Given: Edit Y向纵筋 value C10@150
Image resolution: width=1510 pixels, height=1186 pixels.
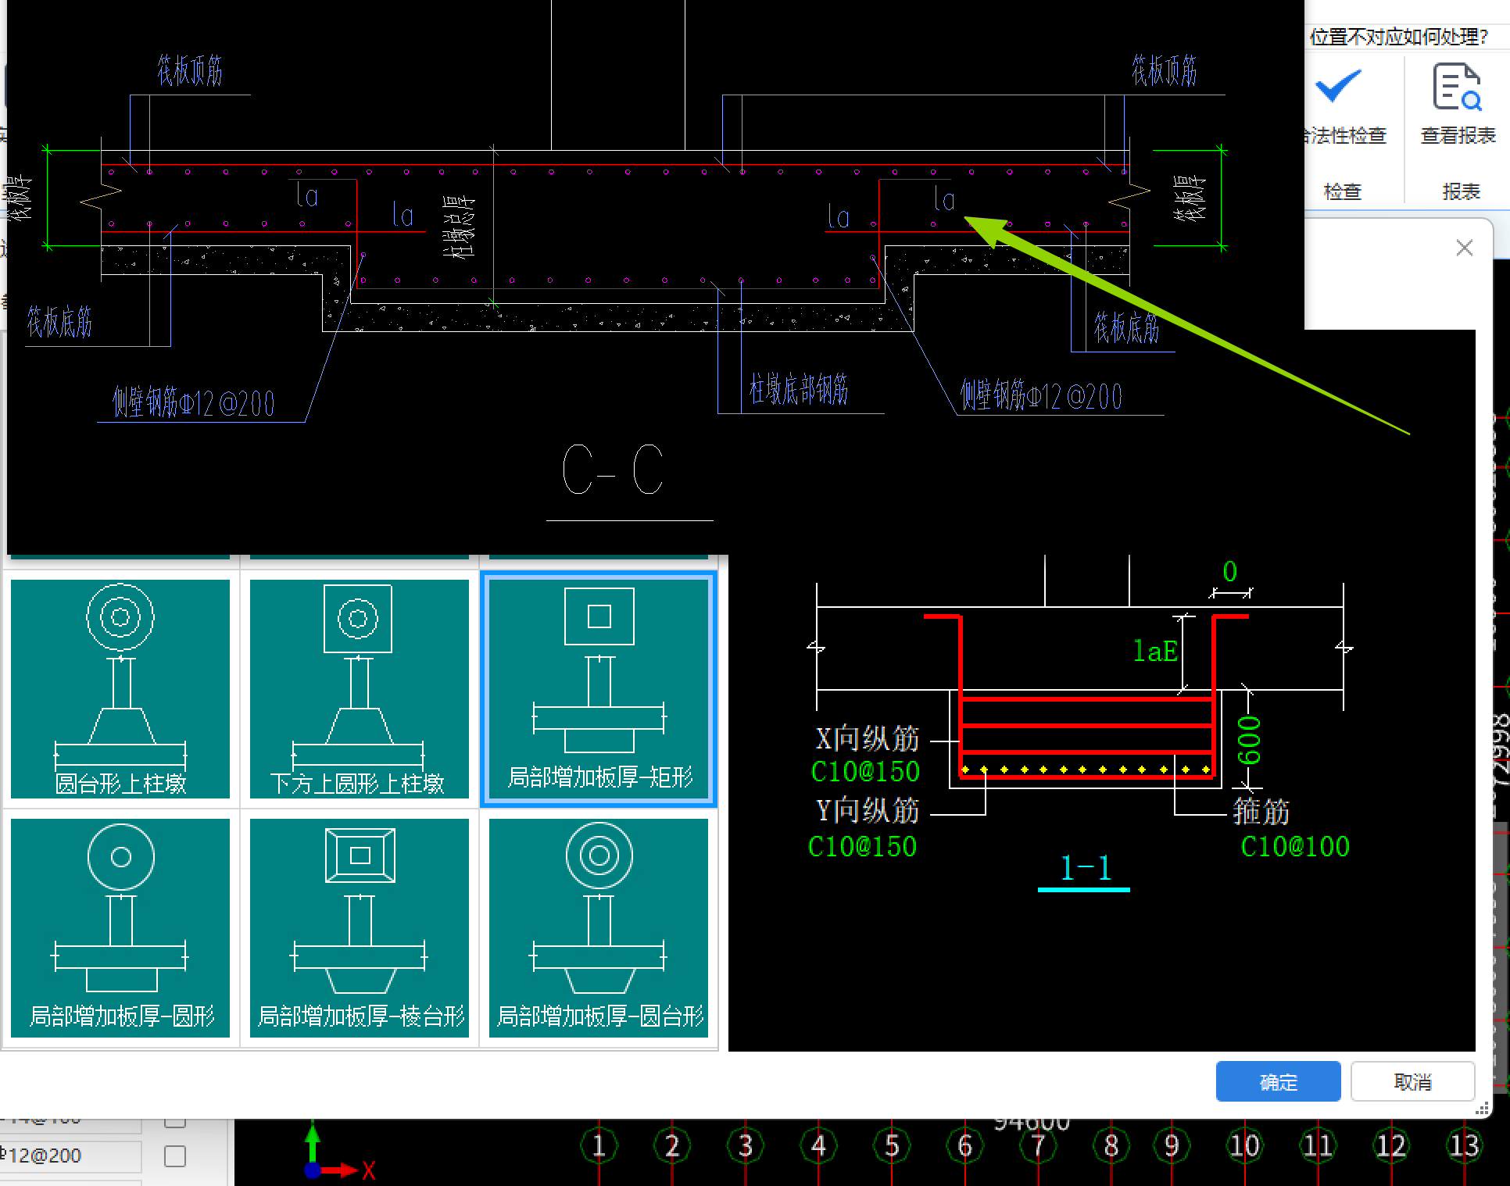Looking at the screenshot, I should point(862,847).
